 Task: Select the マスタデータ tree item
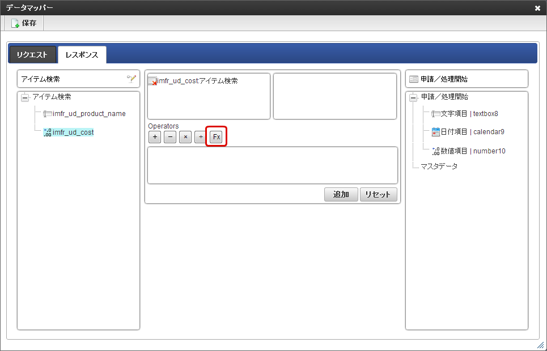pyautogui.click(x=439, y=166)
